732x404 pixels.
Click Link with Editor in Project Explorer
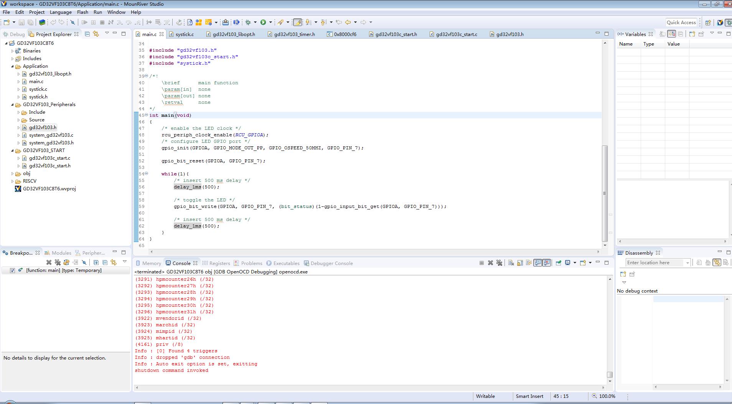96,34
